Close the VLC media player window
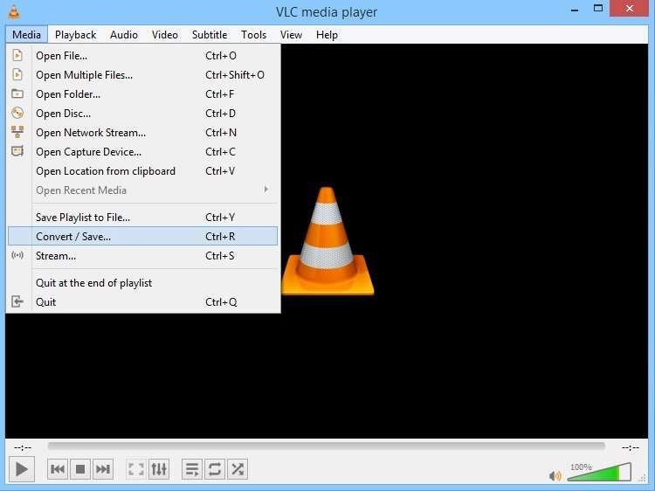 pyautogui.click(x=629, y=9)
